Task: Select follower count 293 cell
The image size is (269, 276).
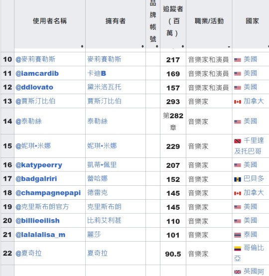Action: click(x=173, y=101)
